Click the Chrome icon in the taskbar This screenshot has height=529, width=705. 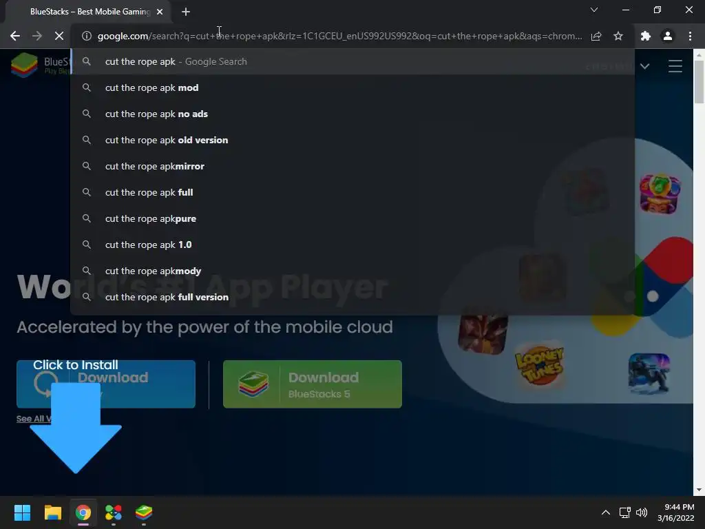(83, 512)
